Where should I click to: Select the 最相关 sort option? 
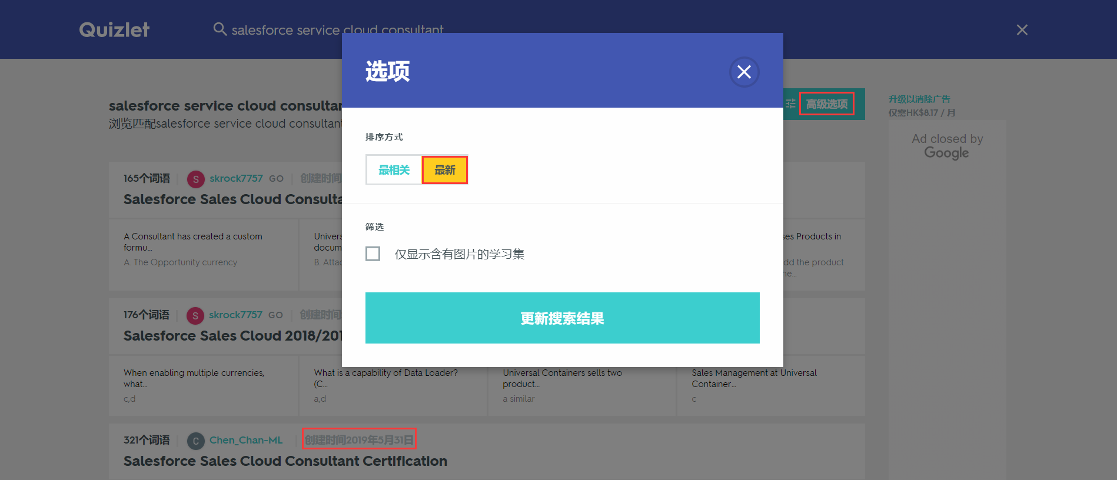[x=394, y=170]
